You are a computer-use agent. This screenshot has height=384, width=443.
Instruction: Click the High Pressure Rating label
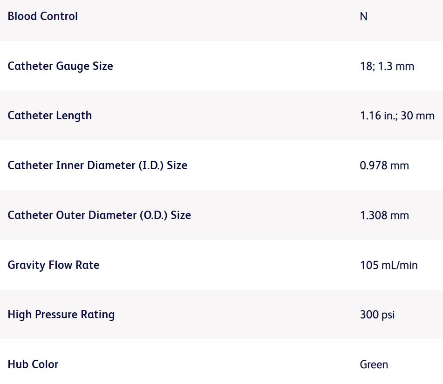(x=61, y=315)
